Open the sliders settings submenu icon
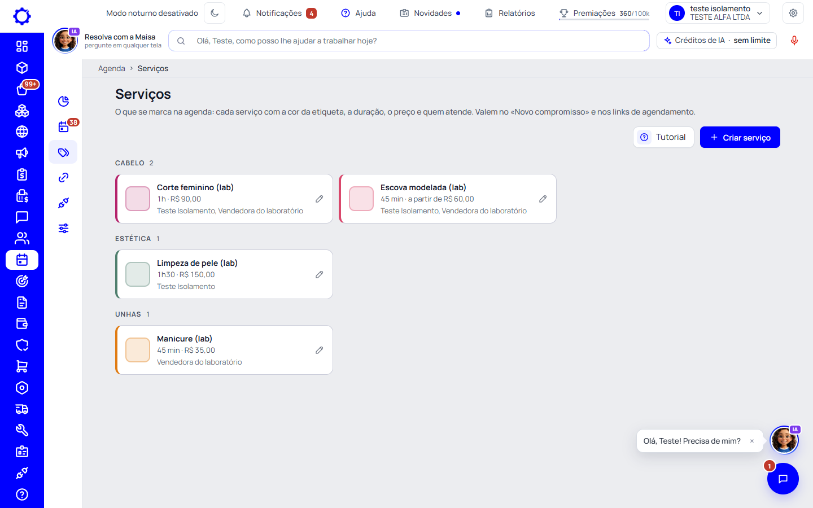This screenshot has width=813, height=508. [x=63, y=229]
